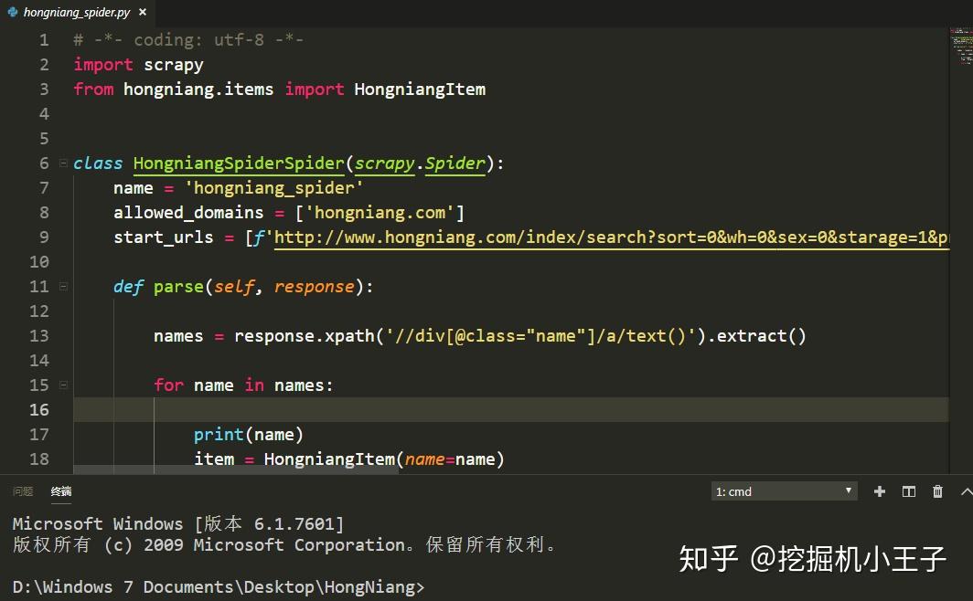Open the "1: cmd" terminal selector dropdown

pyautogui.click(x=783, y=490)
